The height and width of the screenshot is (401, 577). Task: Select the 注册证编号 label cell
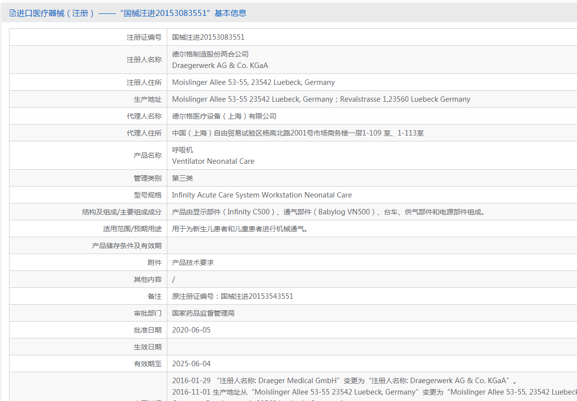pyautogui.click(x=144, y=37)
